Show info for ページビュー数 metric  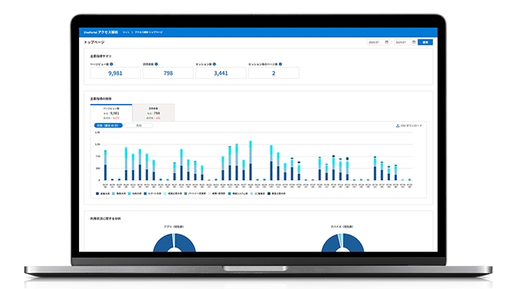(111, 64)
